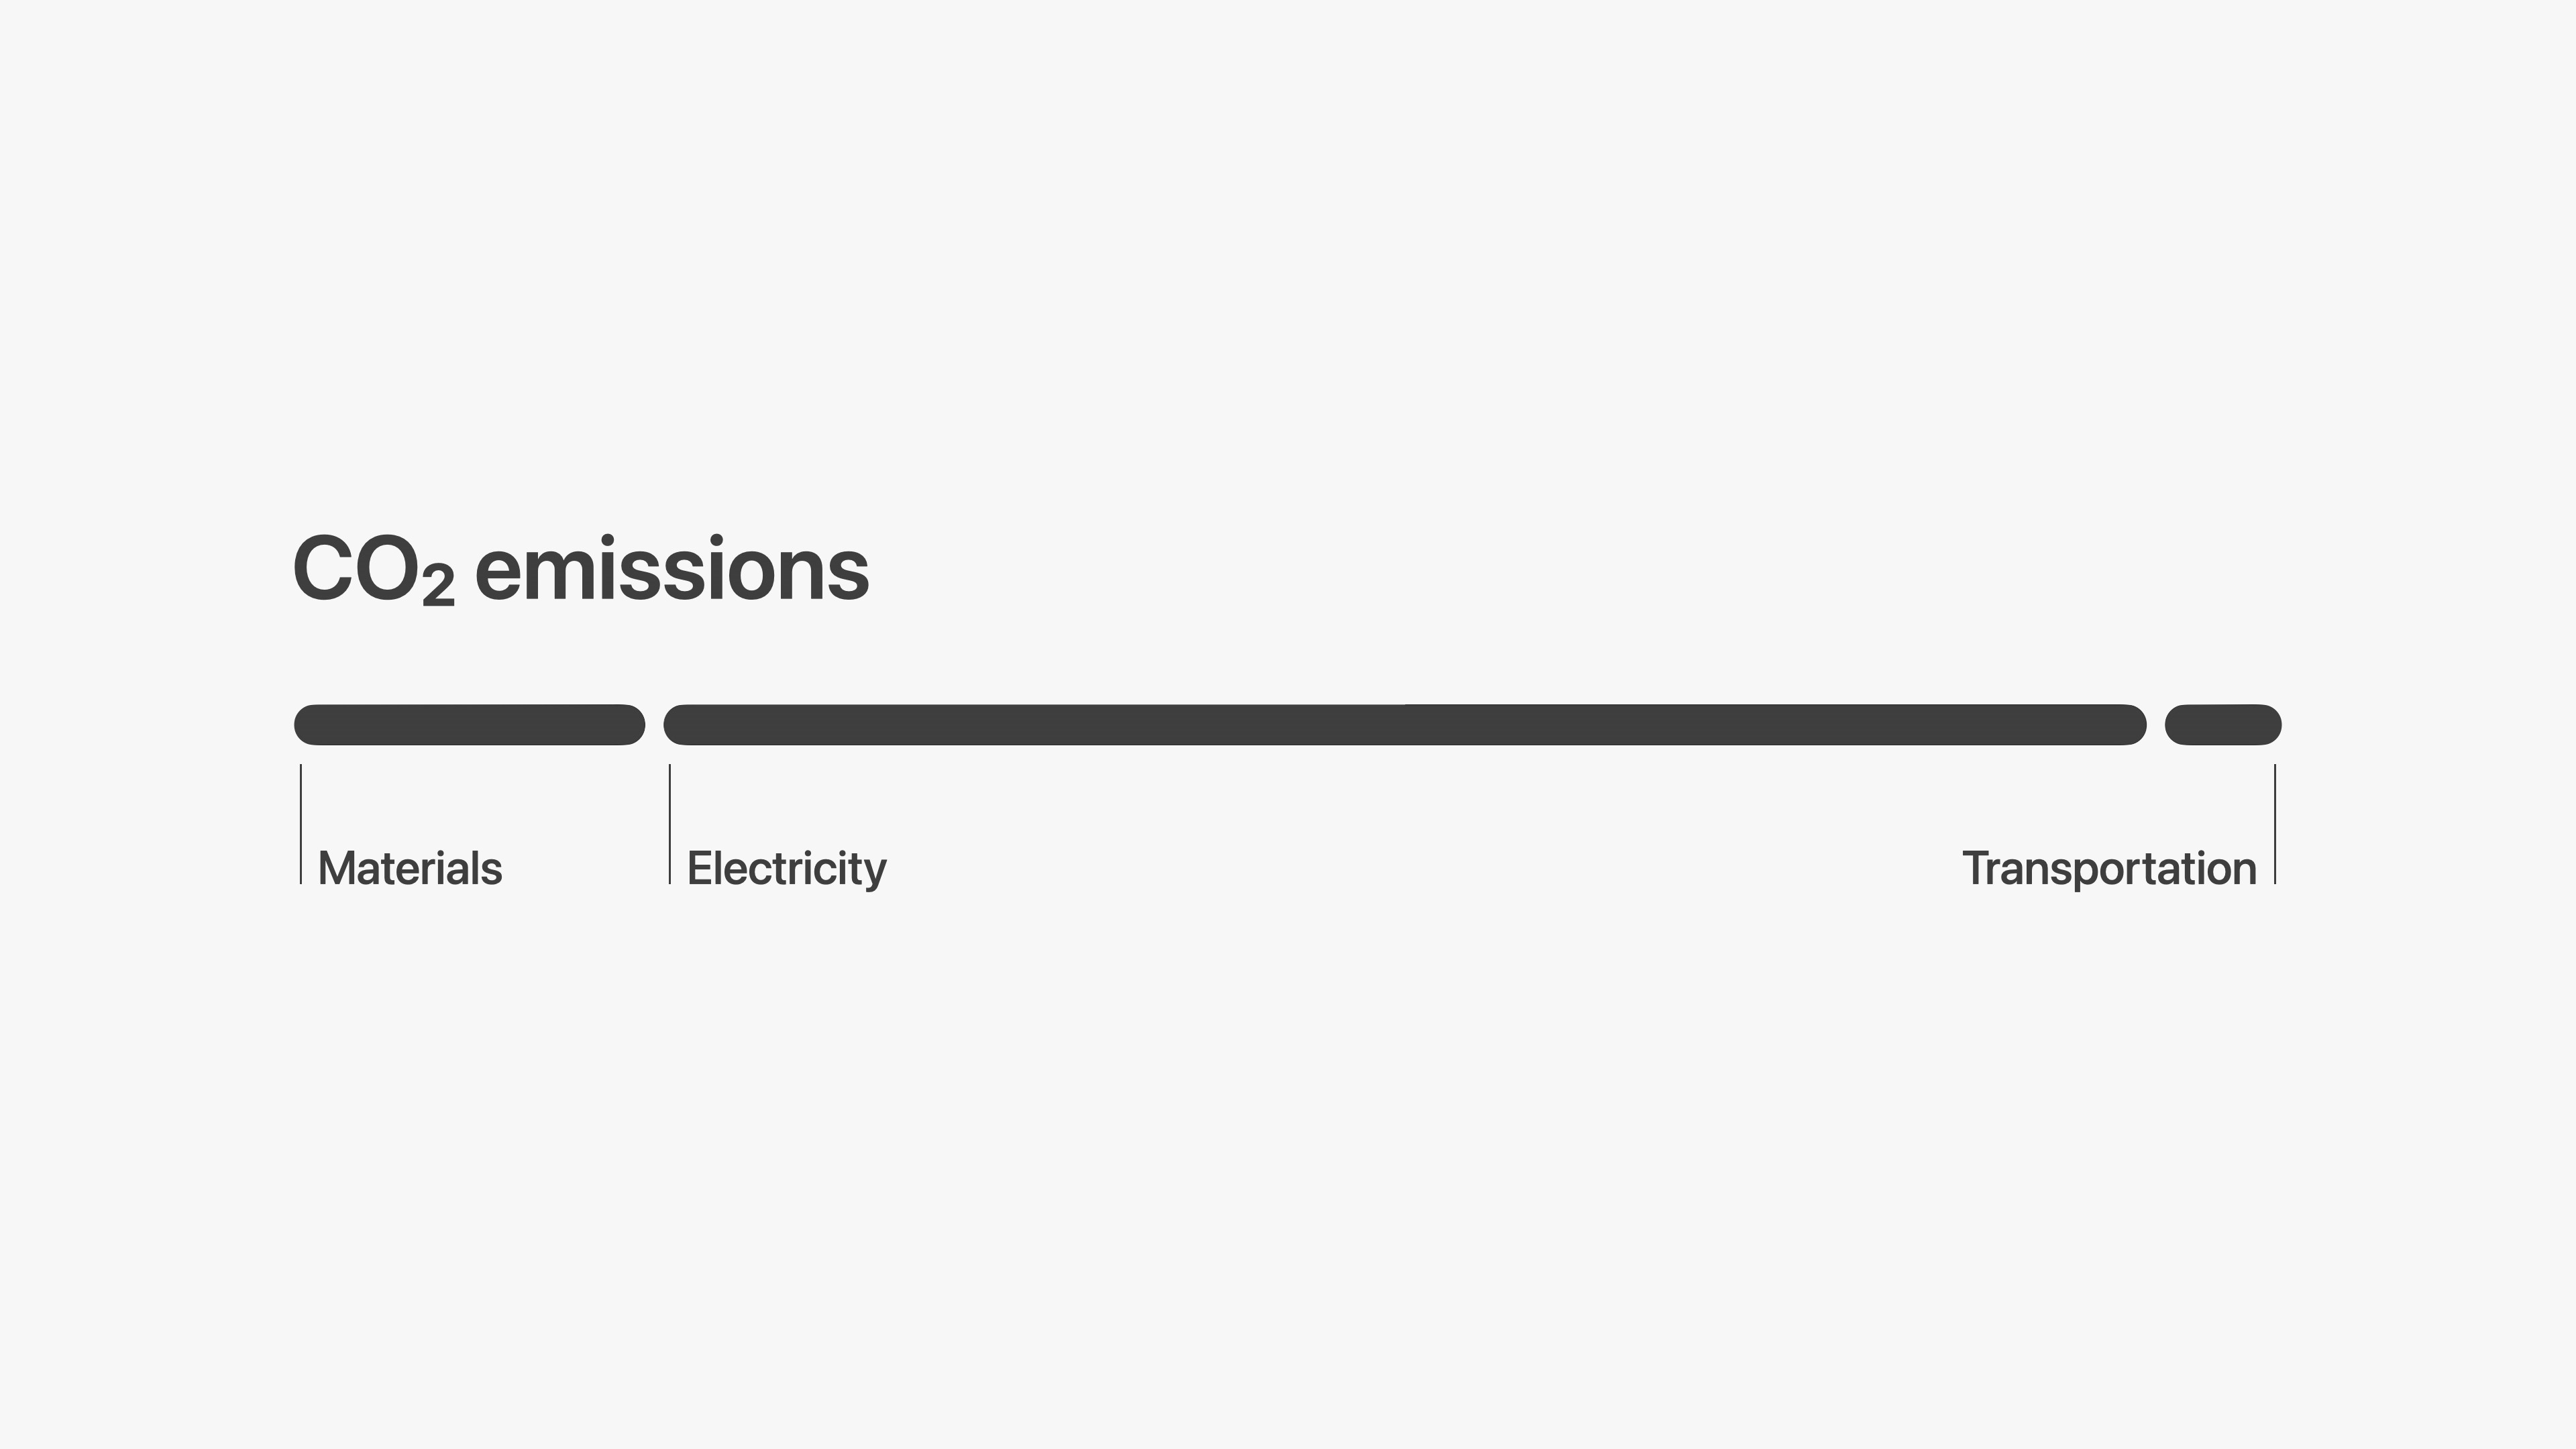
Task: Click the gap between Materials and Electricity bars
Action: pyautogui.click(x=655, y=725)
